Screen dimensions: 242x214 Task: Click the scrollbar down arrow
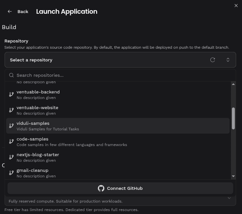pos(234,176)
